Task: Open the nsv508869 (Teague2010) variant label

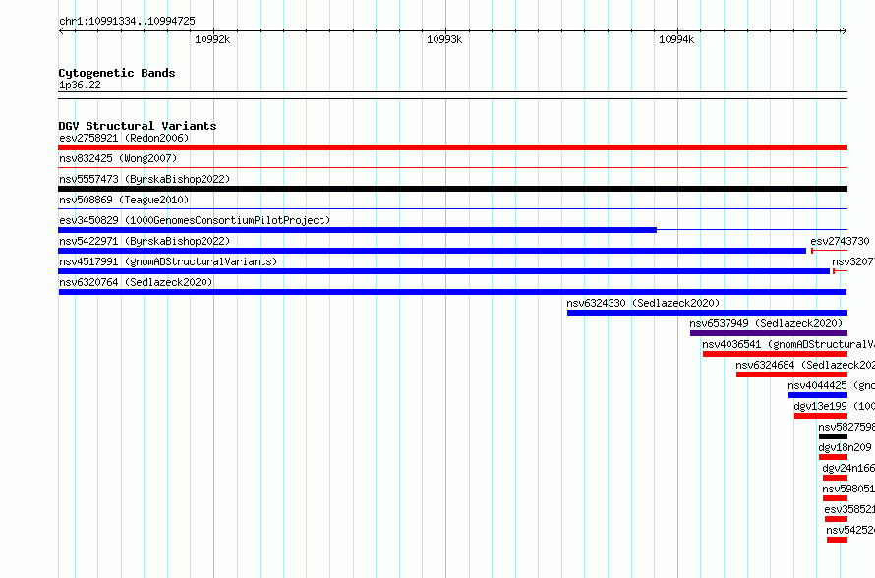Action: click(x=124, y=200)
